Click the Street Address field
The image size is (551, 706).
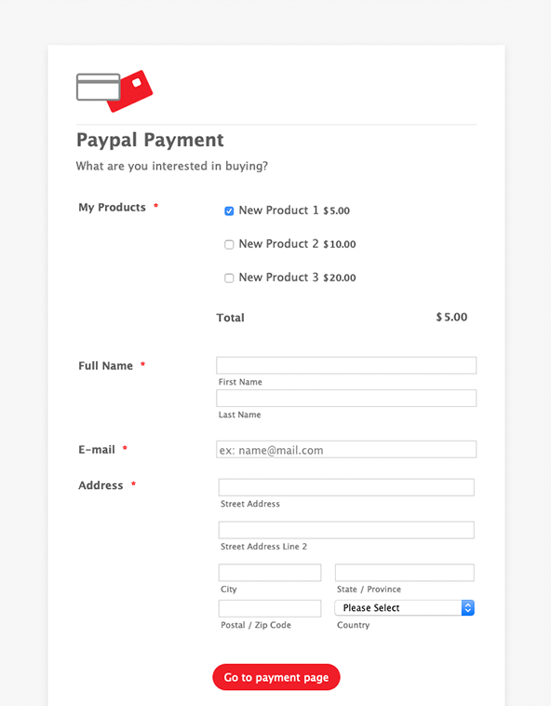(x=346, y=487)
